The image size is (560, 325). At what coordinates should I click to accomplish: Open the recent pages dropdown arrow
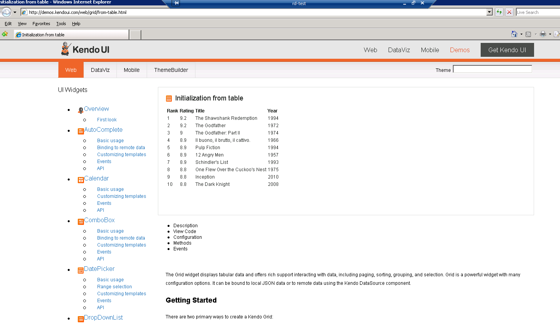click(x=15, y=12)
